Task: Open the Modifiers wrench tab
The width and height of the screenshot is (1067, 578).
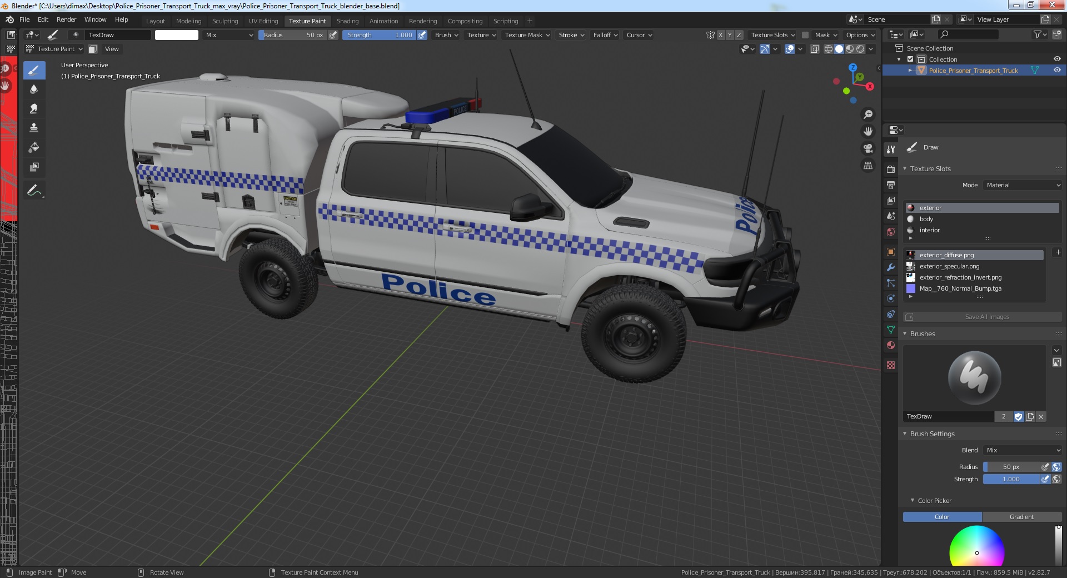Action: tap(891, 267)
